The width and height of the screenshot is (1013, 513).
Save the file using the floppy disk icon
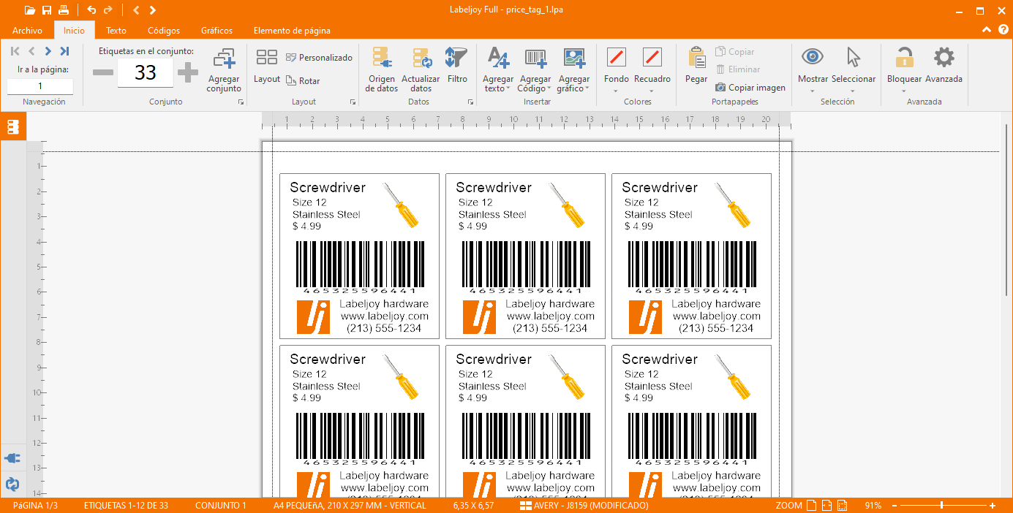click(47, 10)
